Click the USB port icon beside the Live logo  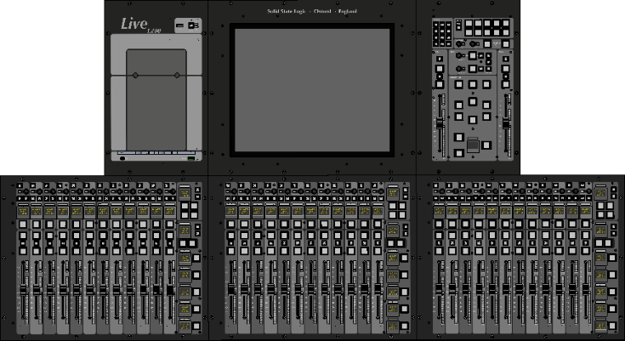[193, 26]
